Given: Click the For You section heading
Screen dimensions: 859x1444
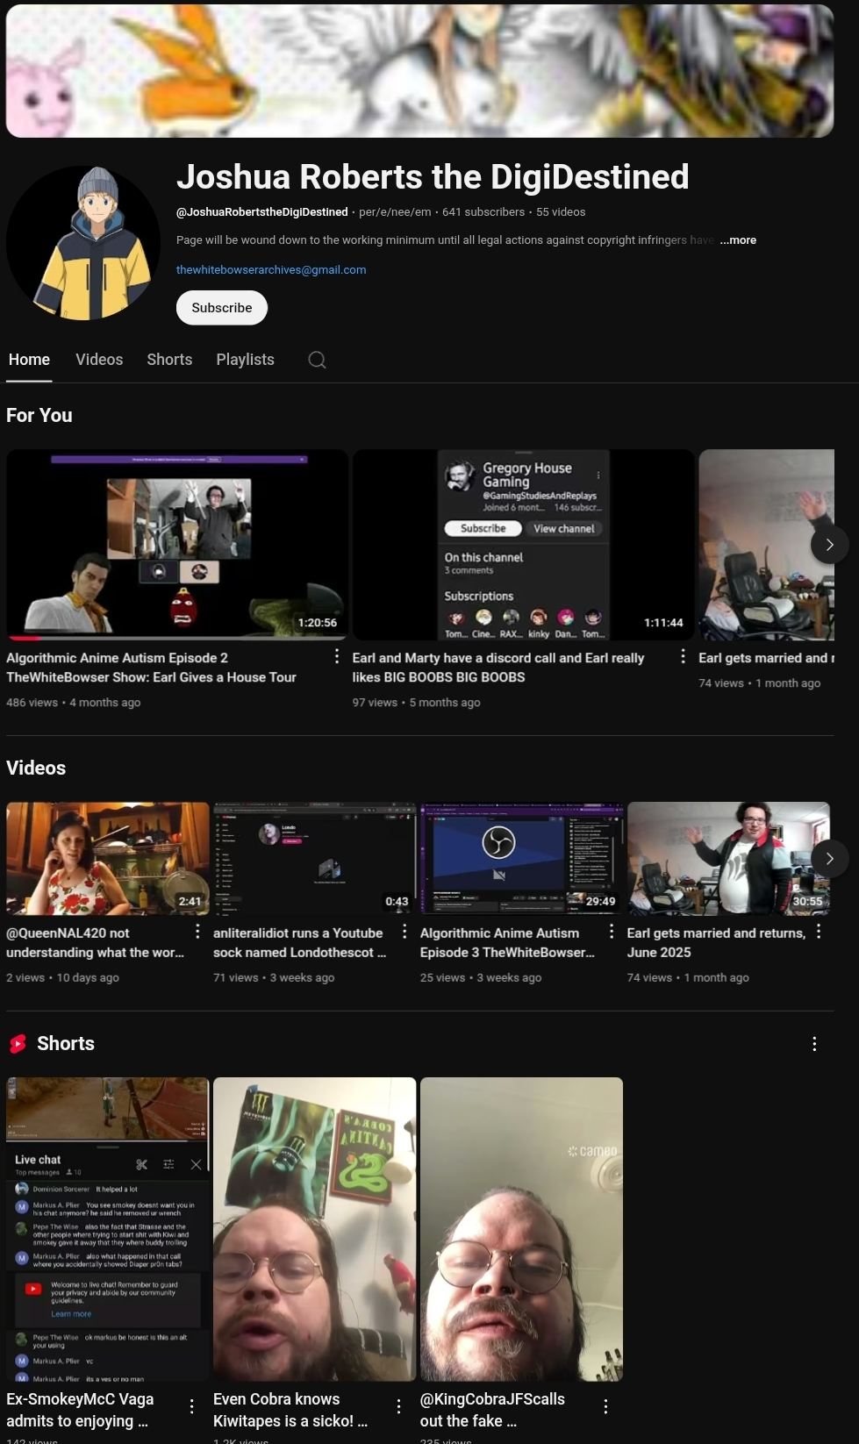Looking at the screenshot, I should point(39,416).
